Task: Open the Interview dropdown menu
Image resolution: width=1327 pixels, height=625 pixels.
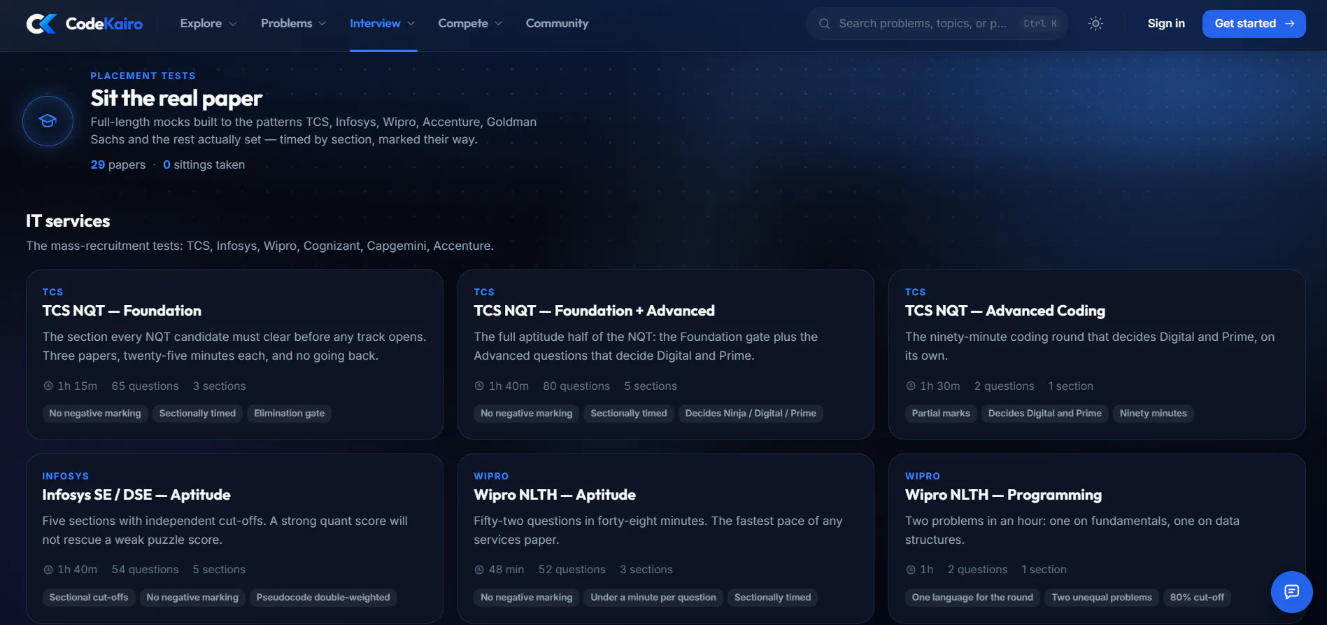Action: (x=383, y=24)
